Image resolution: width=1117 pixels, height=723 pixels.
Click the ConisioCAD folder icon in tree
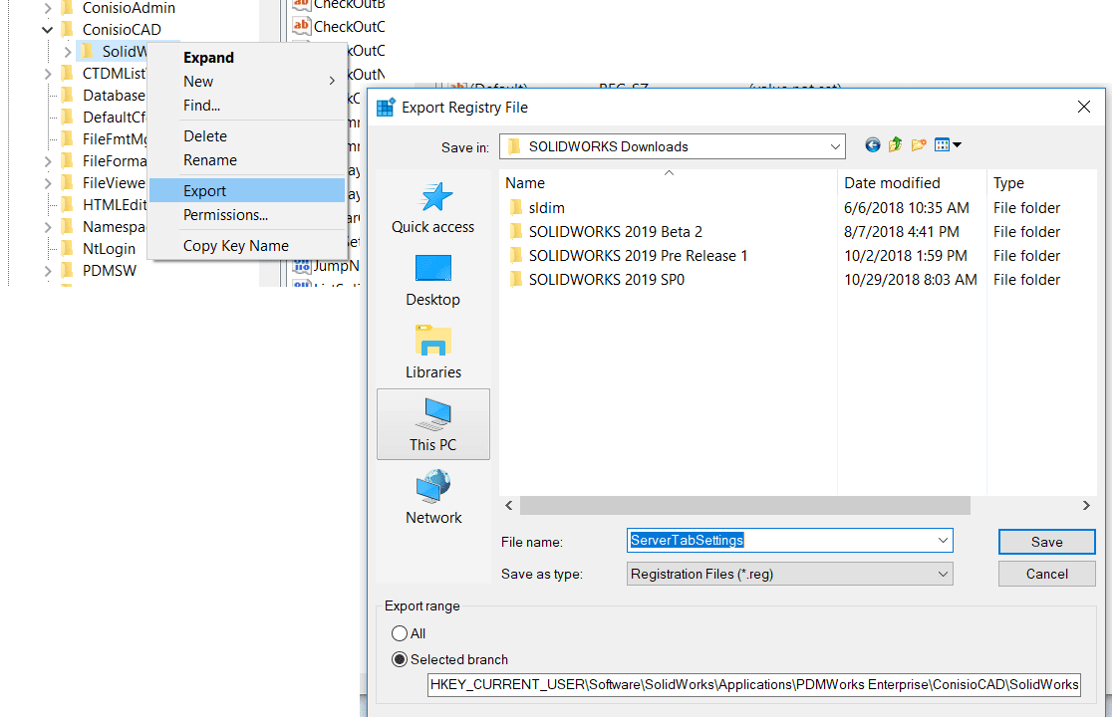point(68,29)
